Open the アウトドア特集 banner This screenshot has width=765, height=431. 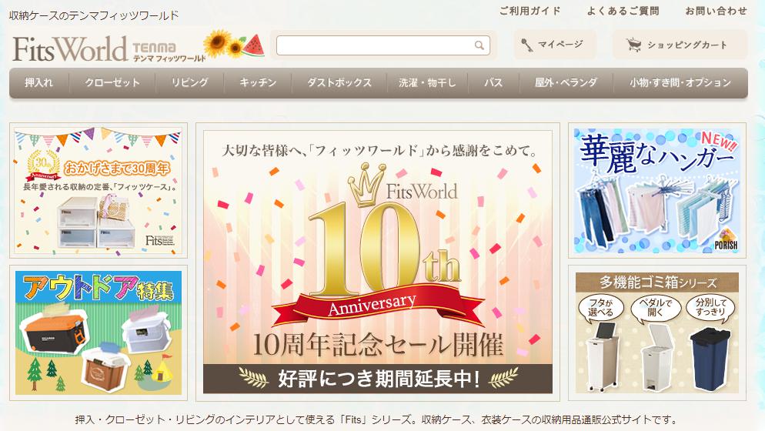pyautogui.click(x=99, y=333)
